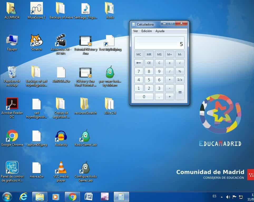Click the calculator 7 key

coord(139,71)
